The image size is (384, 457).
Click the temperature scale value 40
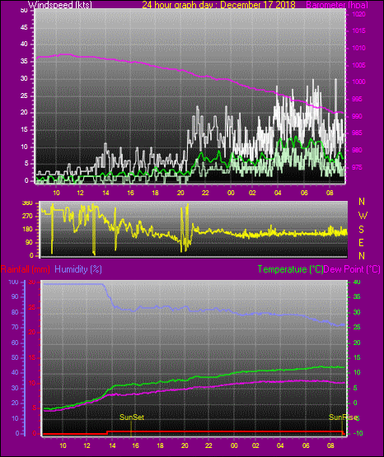point(357,282)
